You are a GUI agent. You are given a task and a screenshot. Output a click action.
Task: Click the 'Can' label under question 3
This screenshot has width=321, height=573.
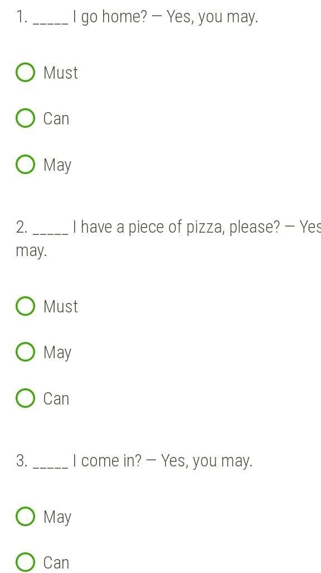click(56, 563)
